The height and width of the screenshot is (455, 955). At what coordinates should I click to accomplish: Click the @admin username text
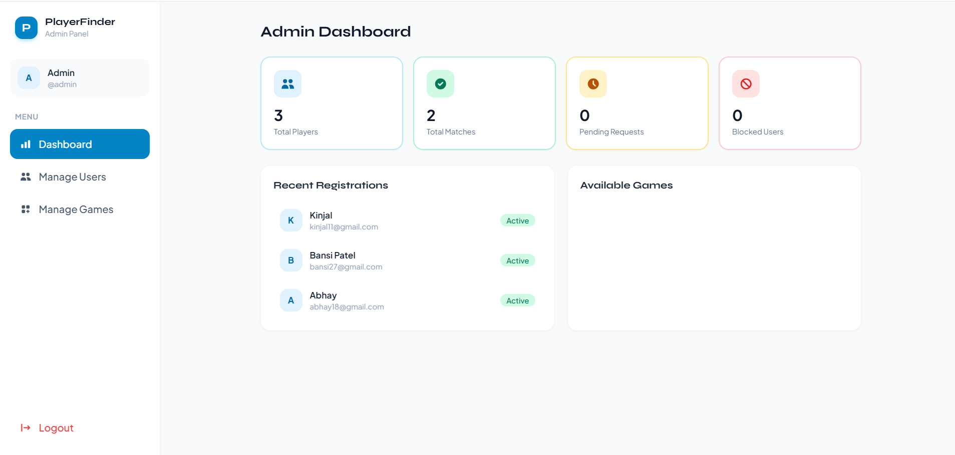tap(62, 84)
